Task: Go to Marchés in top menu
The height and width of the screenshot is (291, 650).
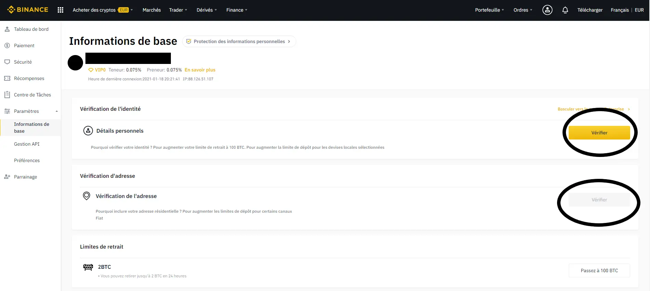Action: (x=152, y=10)
